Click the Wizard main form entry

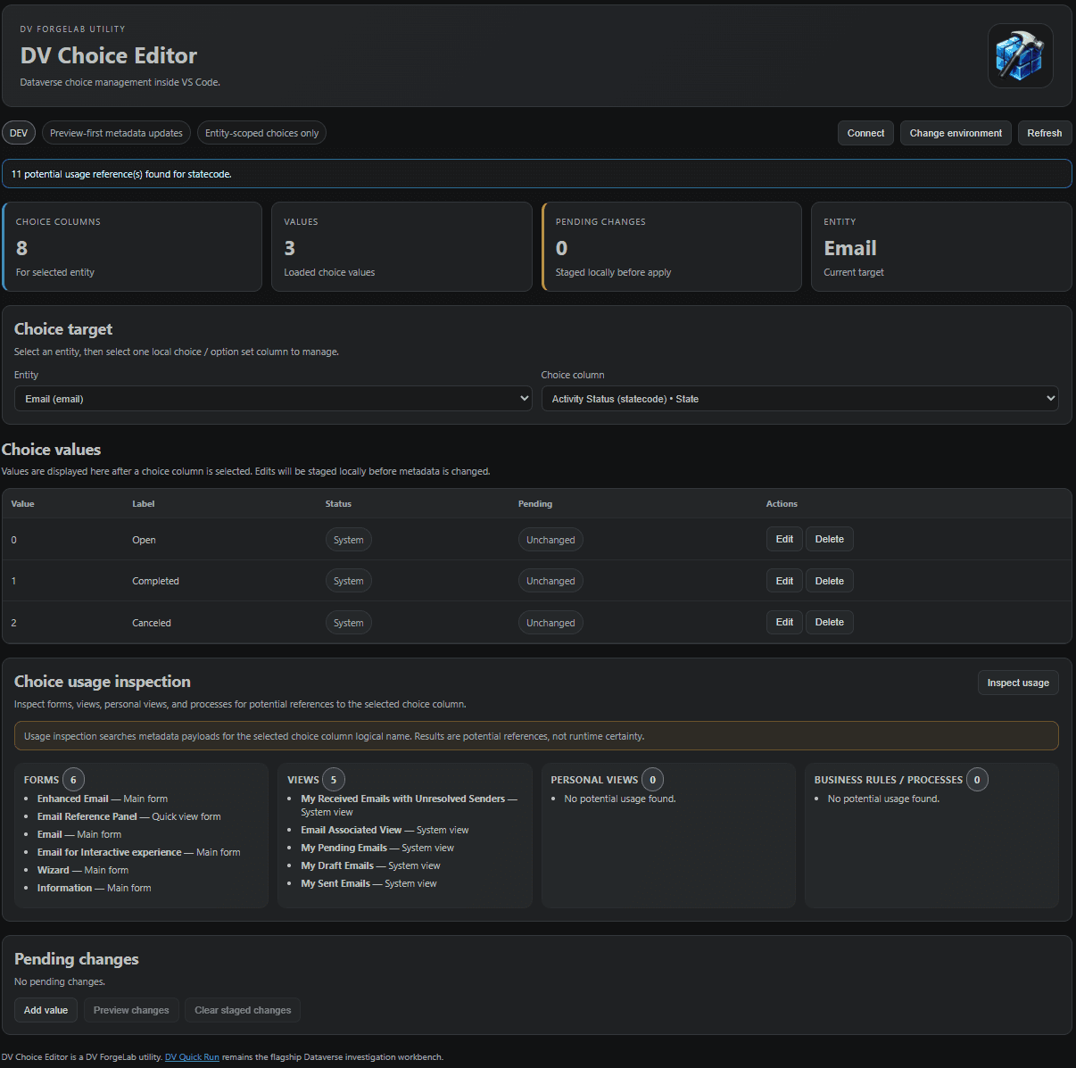(x=83, y=870)
